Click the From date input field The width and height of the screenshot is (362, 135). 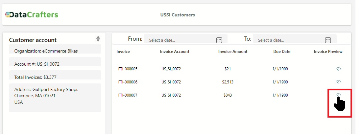179,40
